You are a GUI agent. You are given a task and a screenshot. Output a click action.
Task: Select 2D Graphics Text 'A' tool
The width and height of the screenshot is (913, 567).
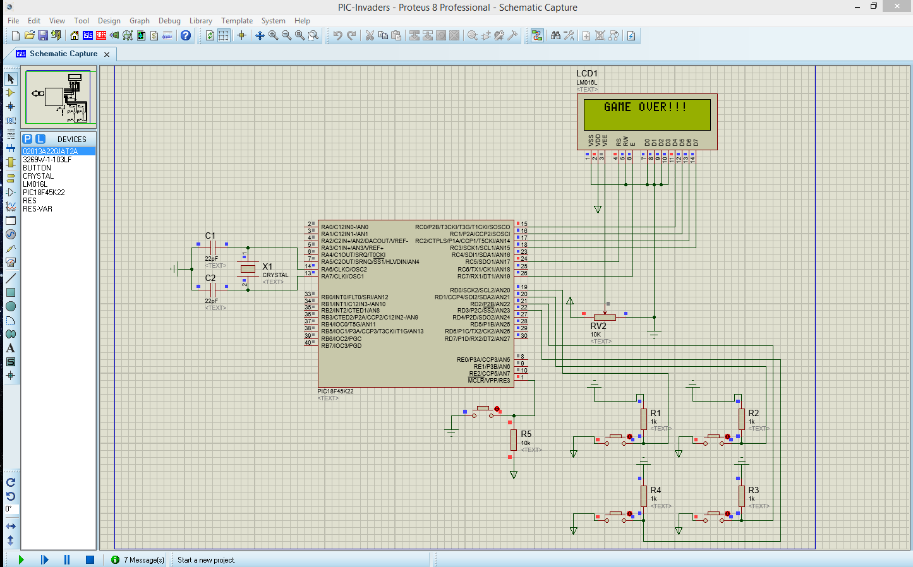(11, 348)
